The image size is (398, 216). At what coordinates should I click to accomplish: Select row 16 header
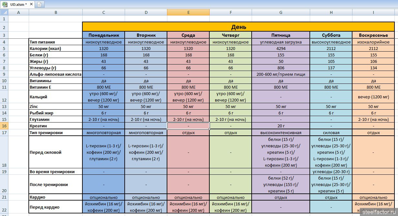coord(4,126)
